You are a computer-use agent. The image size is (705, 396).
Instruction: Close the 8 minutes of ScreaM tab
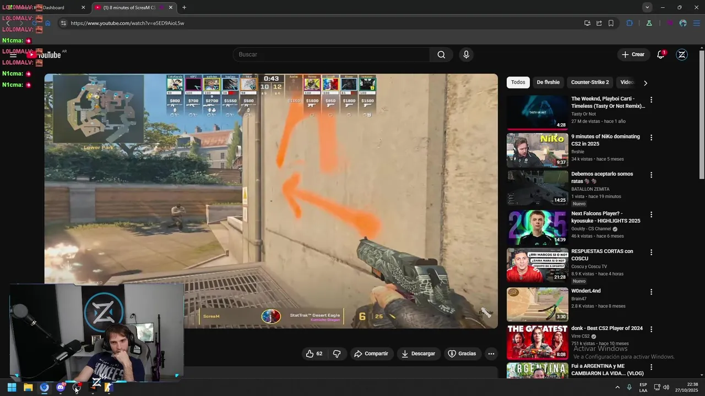171,8
